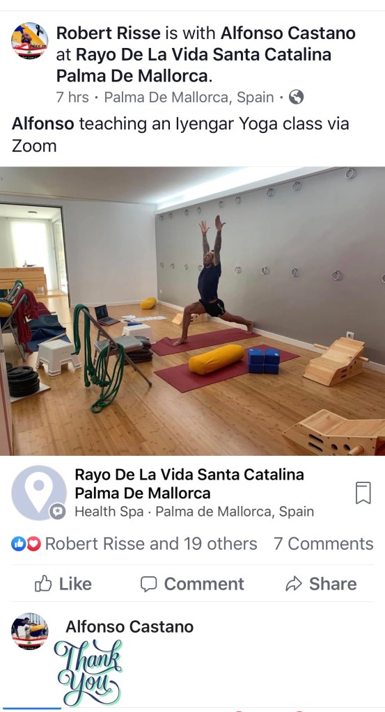
Task: Save the place with the bookmark icon
Action: (363, 493)
